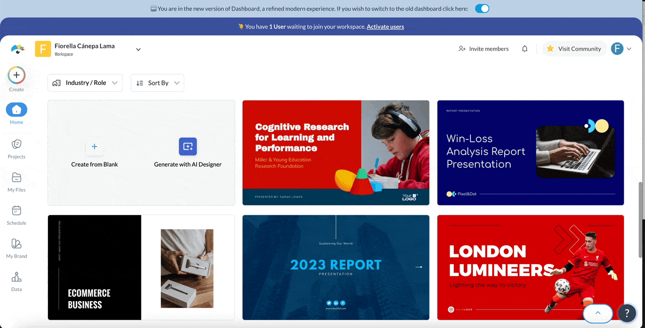Open My Brand section icon
The width and height of the screenshot is (645, 328).
tap(16, 244)
